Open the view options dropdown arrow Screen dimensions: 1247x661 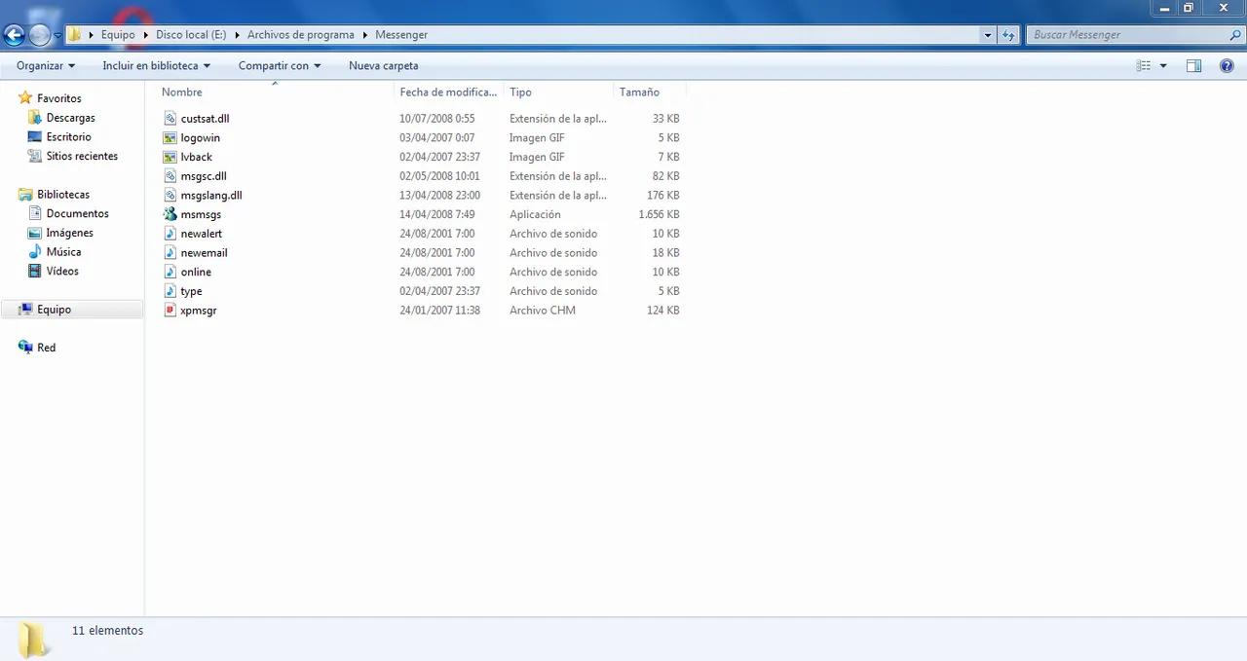tap(1163, 66)
